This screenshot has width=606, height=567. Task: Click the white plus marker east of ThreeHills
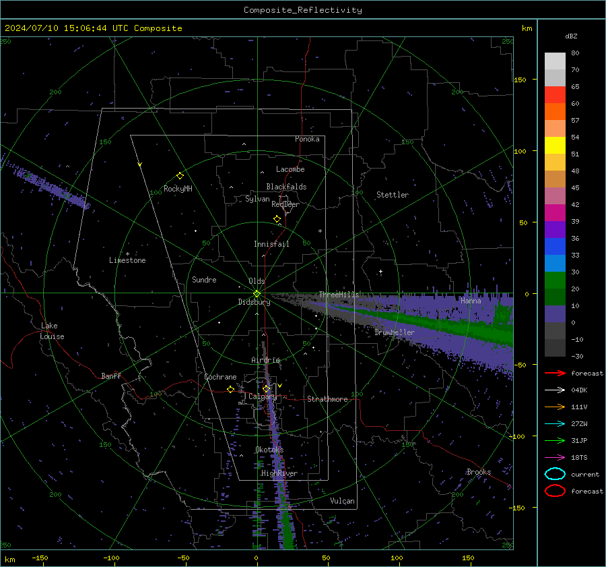pyautogui.click(x=380, y=272)
